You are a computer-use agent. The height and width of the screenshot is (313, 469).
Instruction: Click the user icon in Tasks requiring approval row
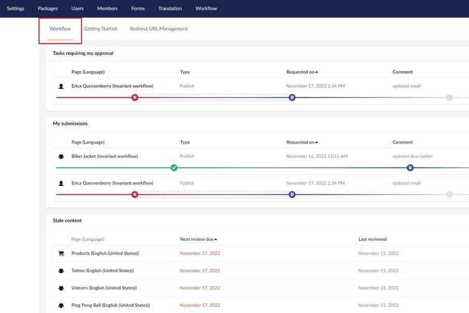tap(61, 86)
